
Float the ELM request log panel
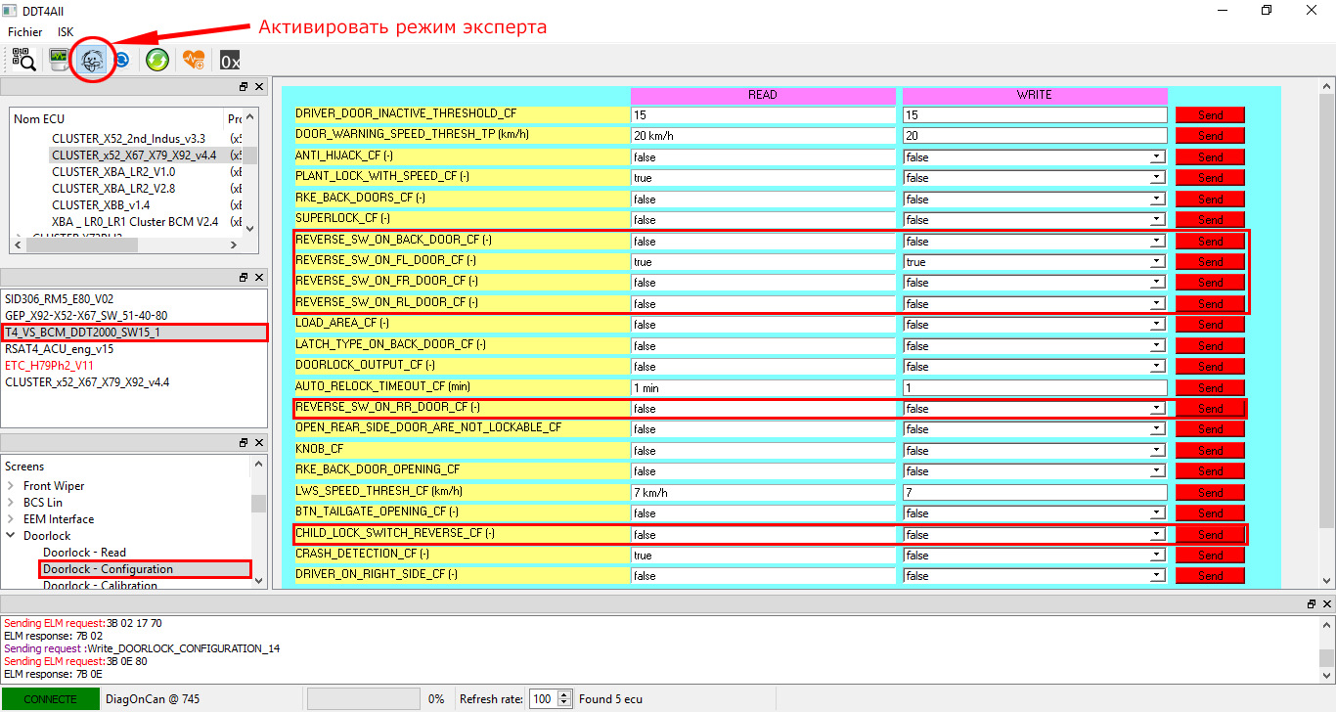tap(1312, 605)
